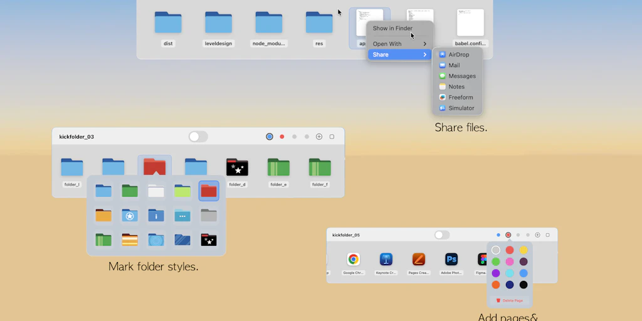
Task: Toggle the switch in kickfolder_05 title bar
Action: tap(442, 235)
